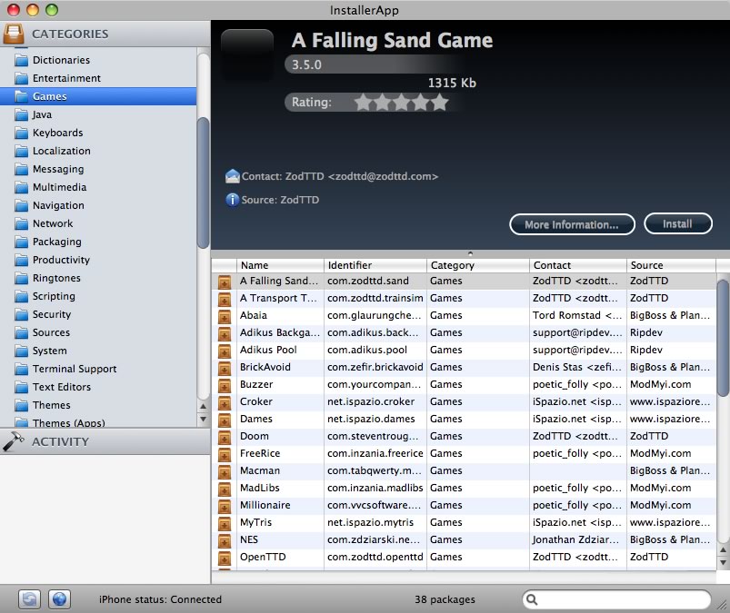This screenshot has height=613, width=730.
Task: Select the Messaging category
Action: pyautogui.click(x=98, y=169)
